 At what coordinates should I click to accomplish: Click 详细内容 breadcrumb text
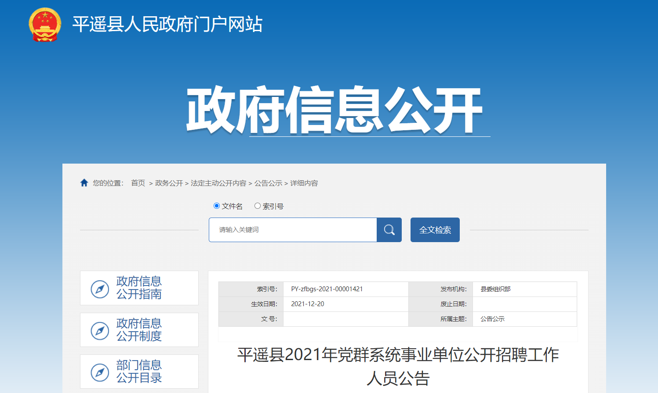point(304,183)
